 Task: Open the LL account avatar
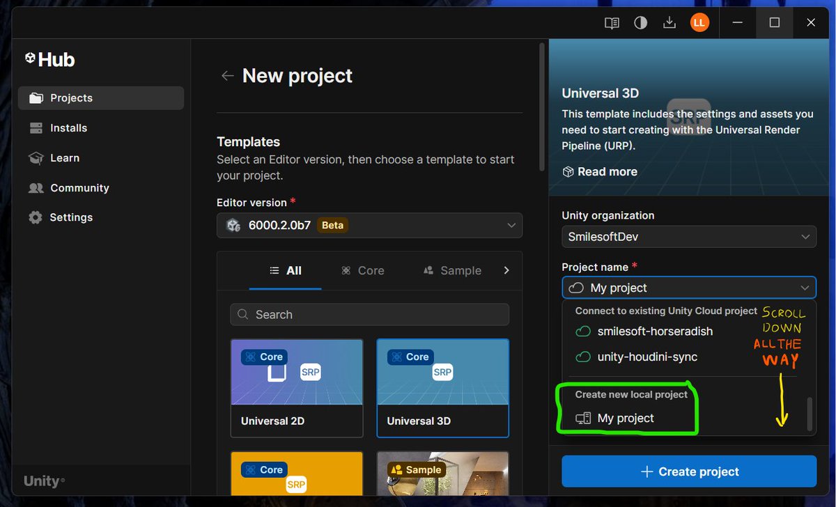click(x=699, y=23)
